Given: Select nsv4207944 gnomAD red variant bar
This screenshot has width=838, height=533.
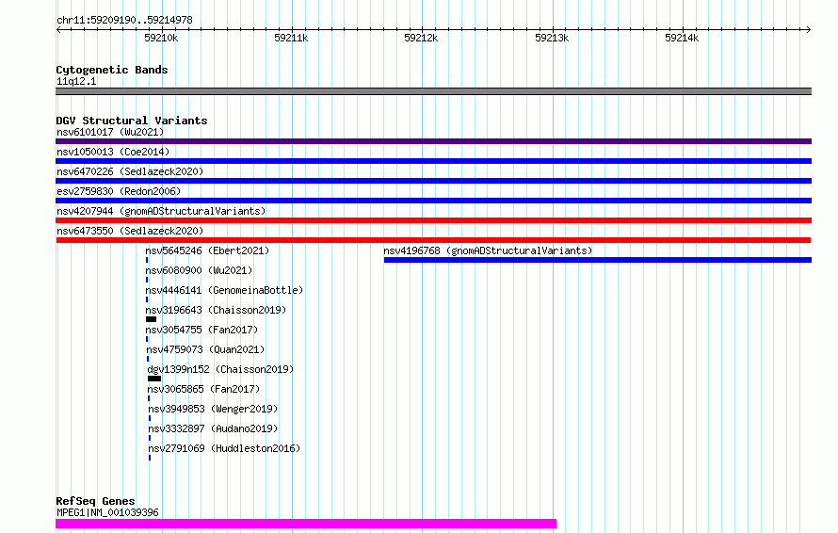Looking at the screenshot, I should (433, 220).
